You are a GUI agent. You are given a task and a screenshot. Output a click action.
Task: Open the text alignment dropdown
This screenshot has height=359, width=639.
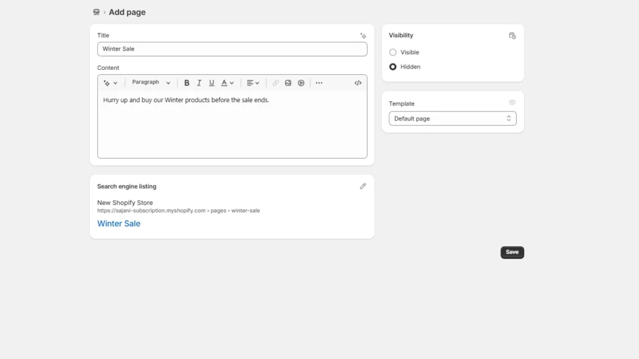coord(253,82)
